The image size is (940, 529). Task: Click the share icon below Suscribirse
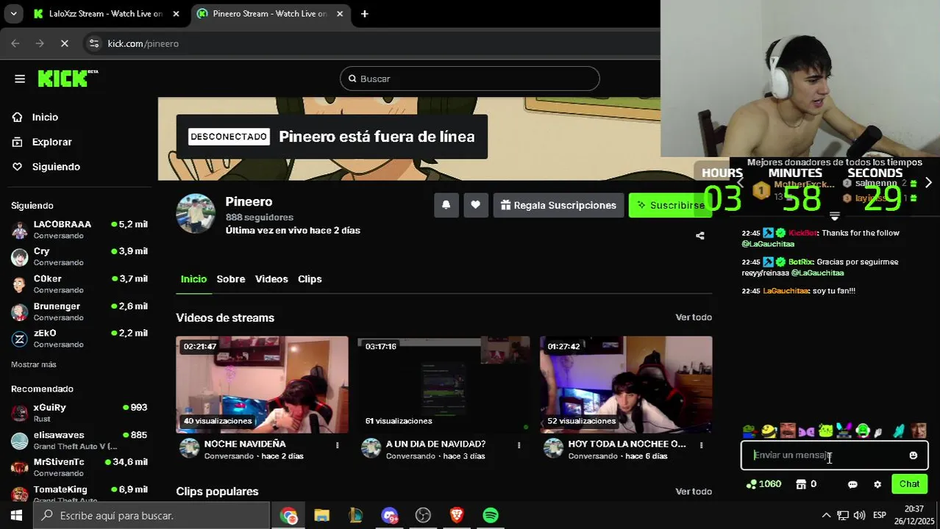[699, 236]
